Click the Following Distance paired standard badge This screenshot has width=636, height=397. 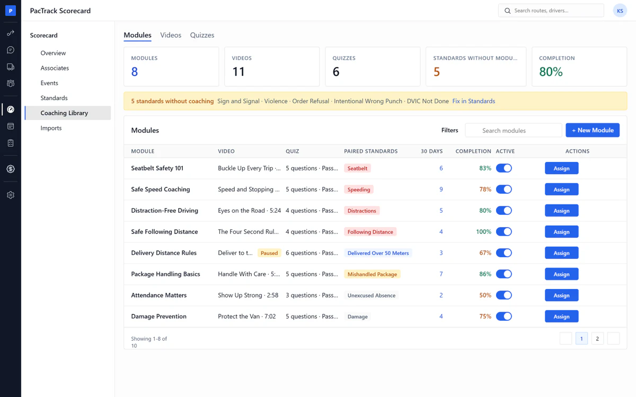click(370, 232)
